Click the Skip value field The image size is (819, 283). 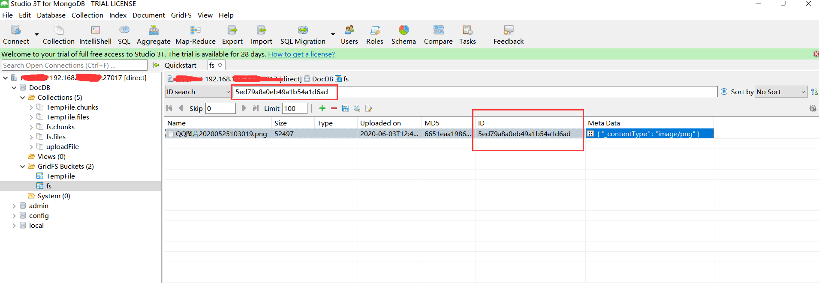pyautogui.click(x=220, y=108)
